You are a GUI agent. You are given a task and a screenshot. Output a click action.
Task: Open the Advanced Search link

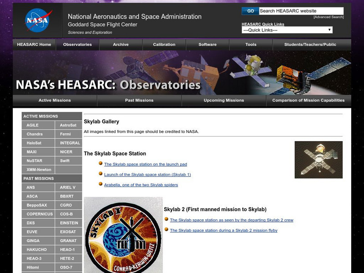coord(329,17)
